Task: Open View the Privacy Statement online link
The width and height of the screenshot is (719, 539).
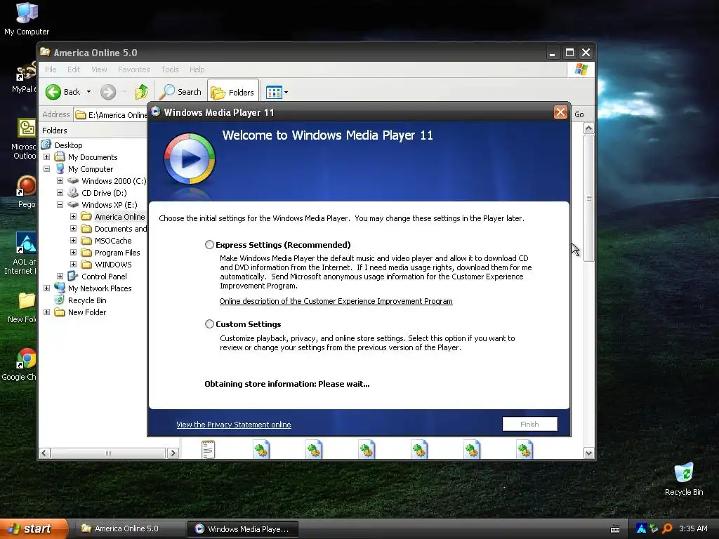Action: pos(233,425)
